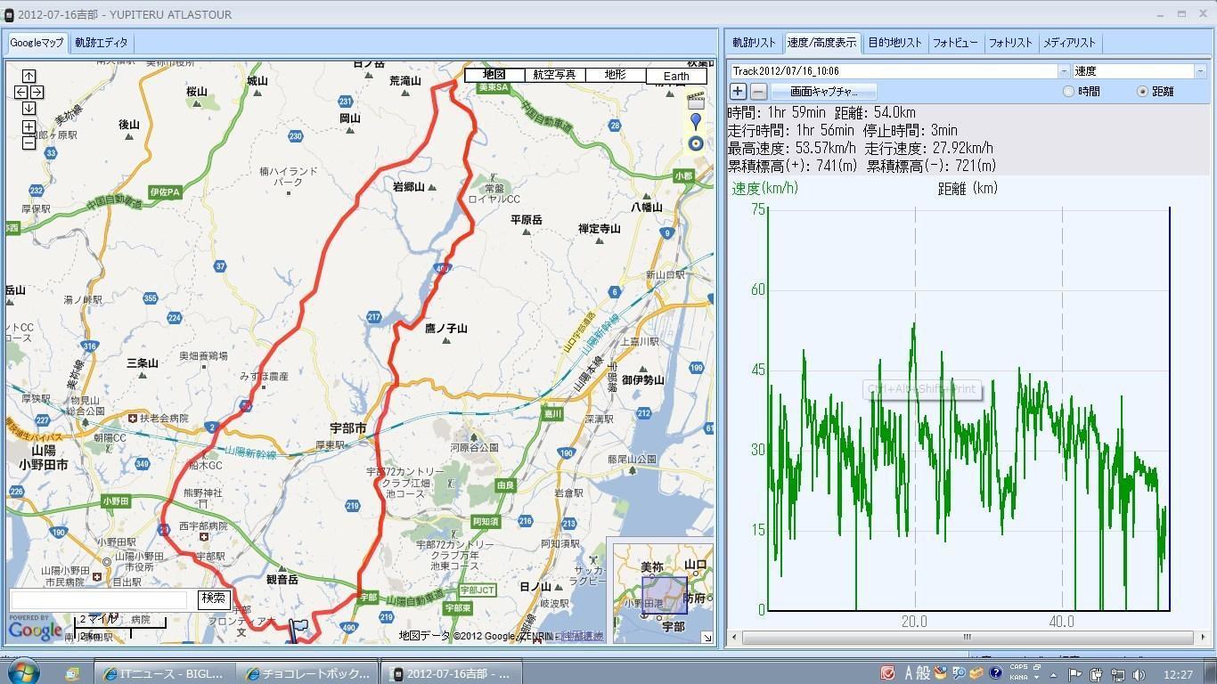Switch the map to Earth view

point(676,76)
